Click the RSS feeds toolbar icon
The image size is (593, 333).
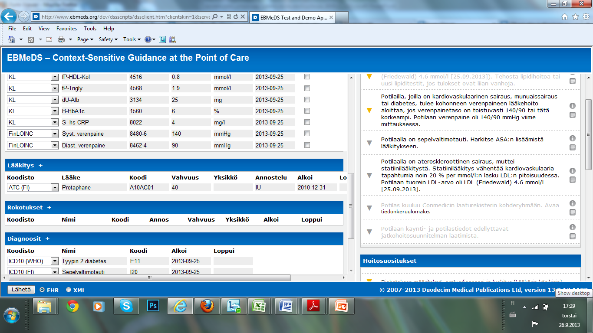[31, 39]
